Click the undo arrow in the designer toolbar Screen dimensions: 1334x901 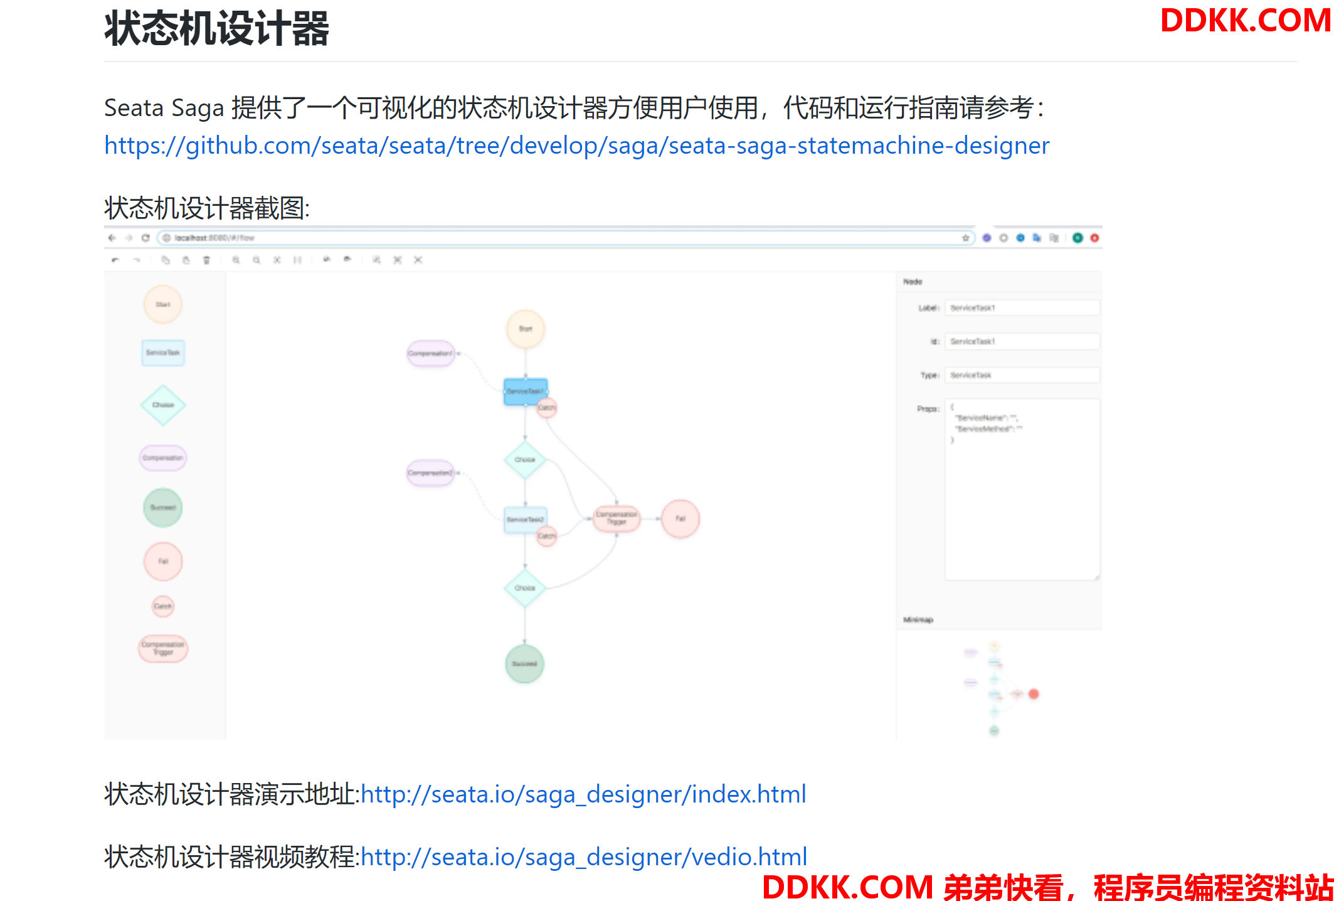(115, 260)
